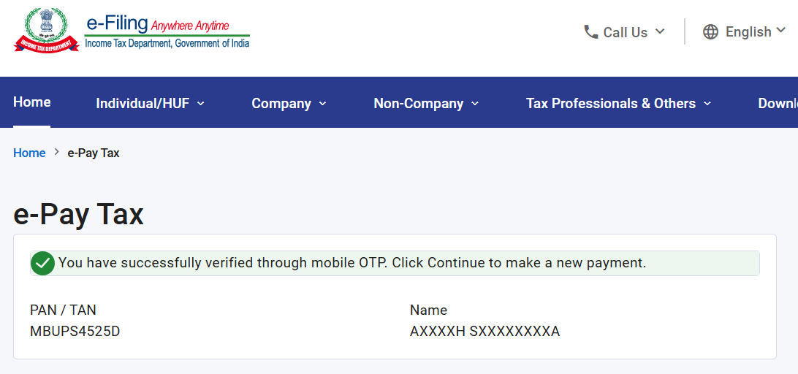
Task: Click the phone icon beside Call Us
Action: tap(591, 32)
